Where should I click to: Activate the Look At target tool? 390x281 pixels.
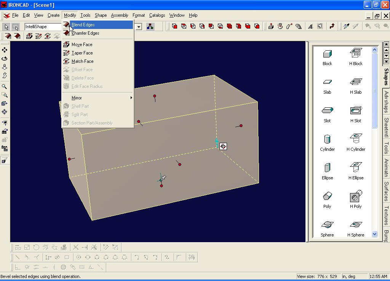5,112
